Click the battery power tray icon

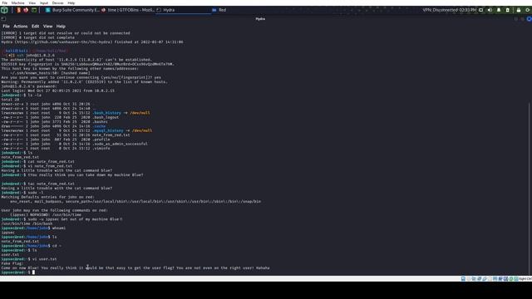(x=508, y=10)
